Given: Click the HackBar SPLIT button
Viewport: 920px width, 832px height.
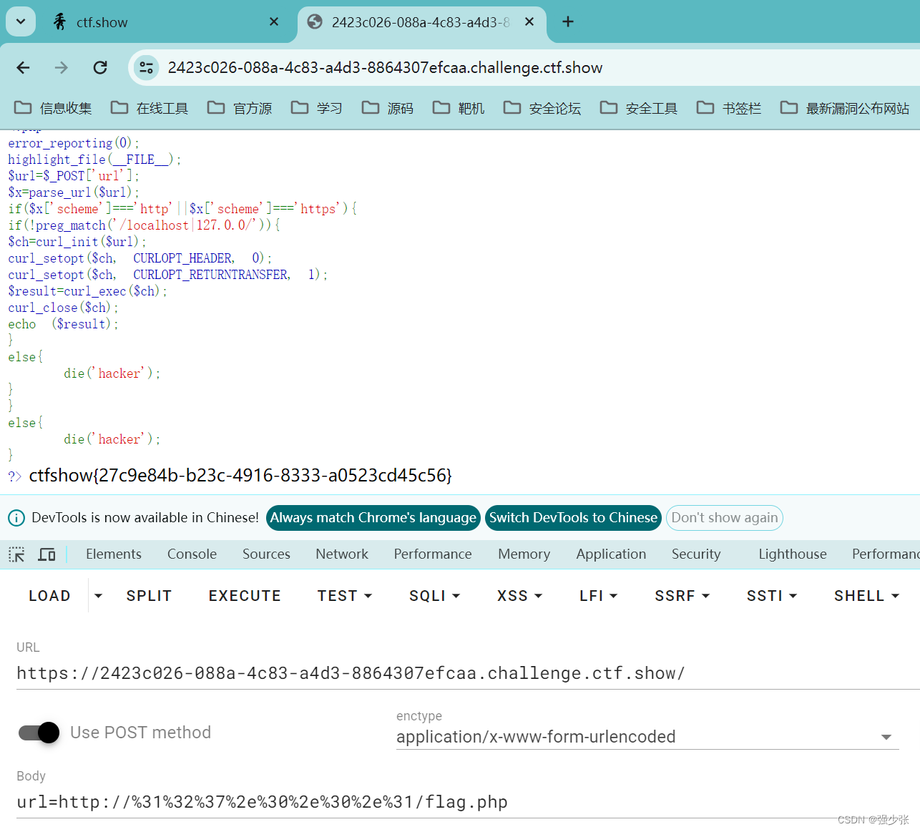Looking at the screenshot, I should (149, 596).
